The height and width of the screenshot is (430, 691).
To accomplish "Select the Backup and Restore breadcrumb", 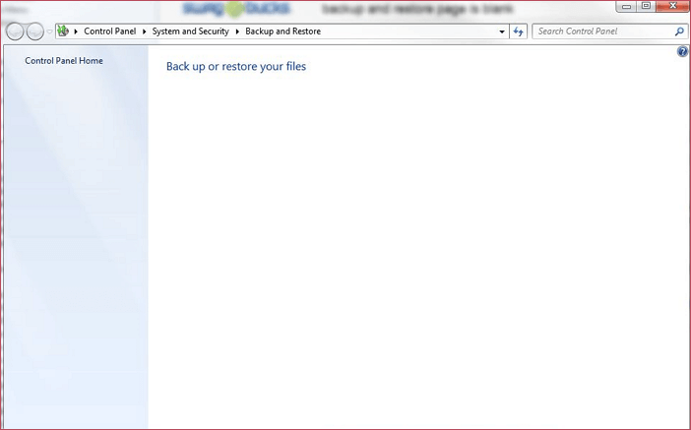I will (283, 31).
